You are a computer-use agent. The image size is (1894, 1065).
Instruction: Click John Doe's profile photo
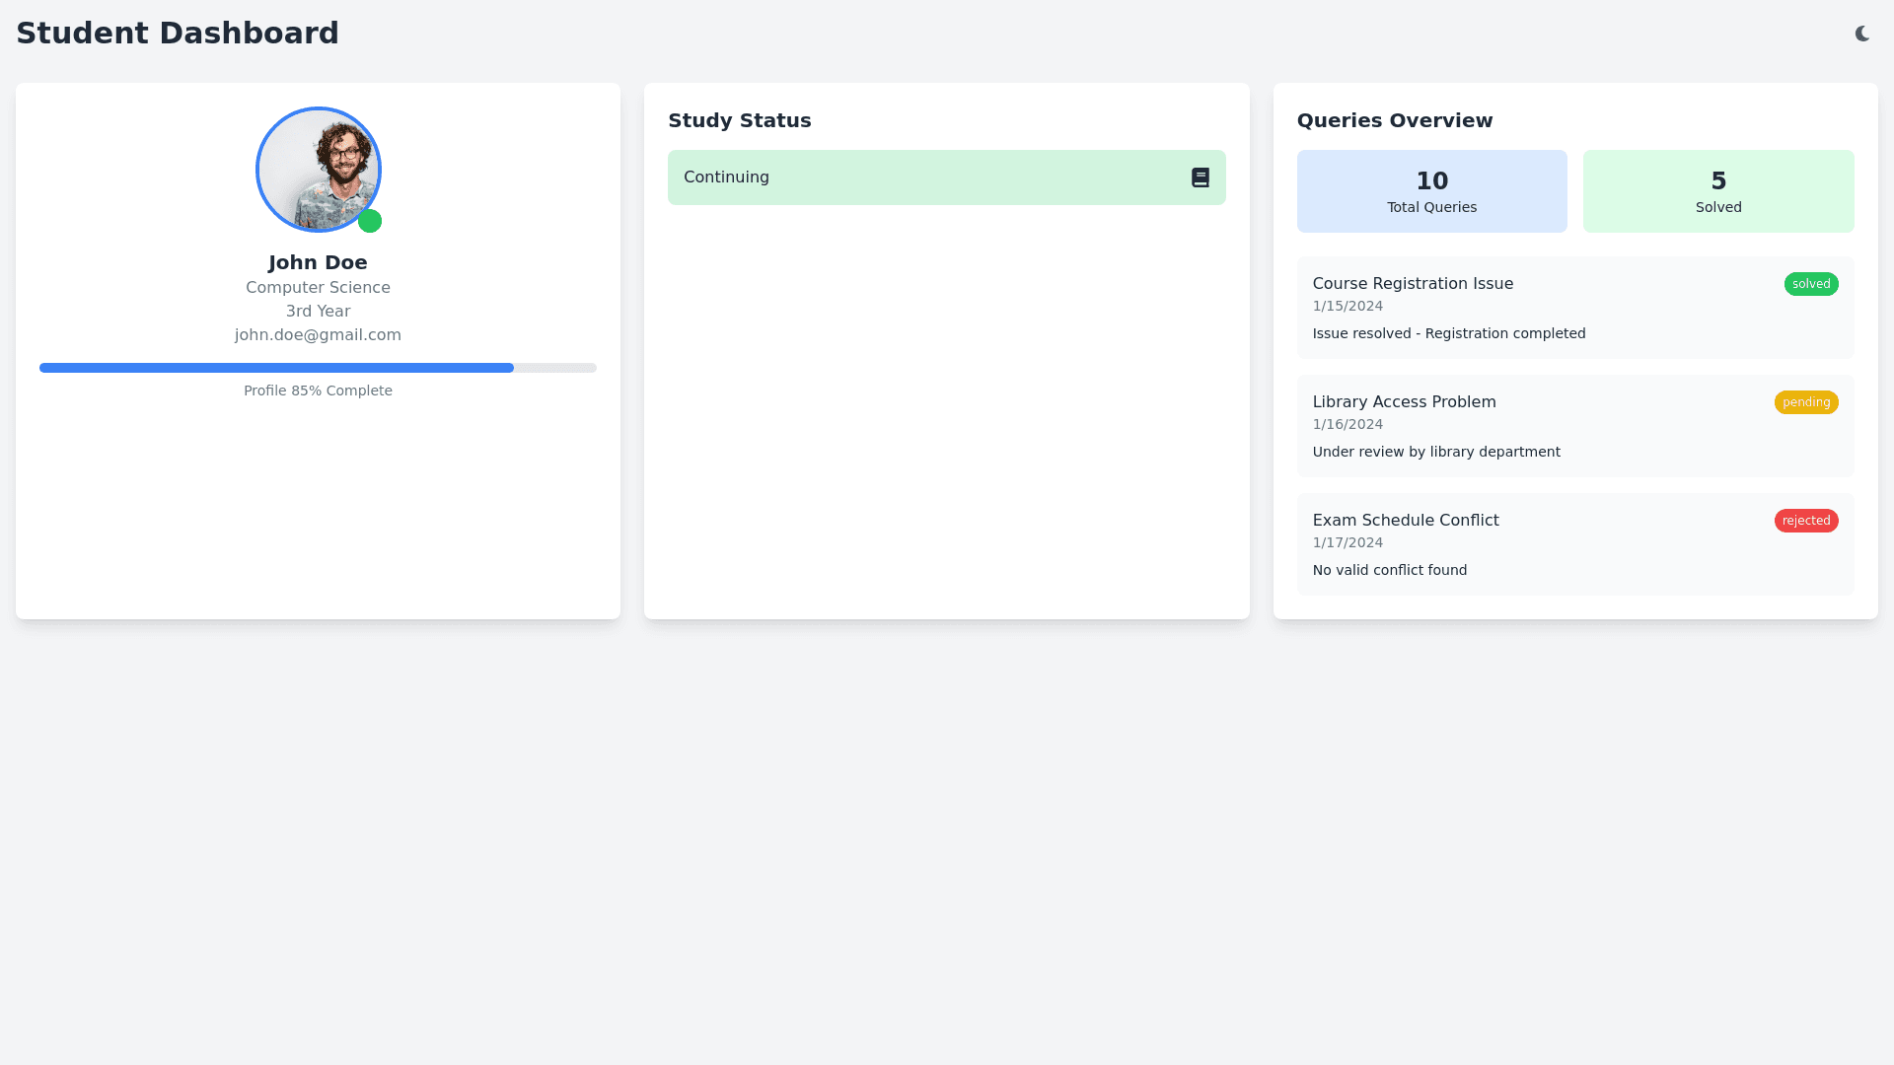coord(318,169)
